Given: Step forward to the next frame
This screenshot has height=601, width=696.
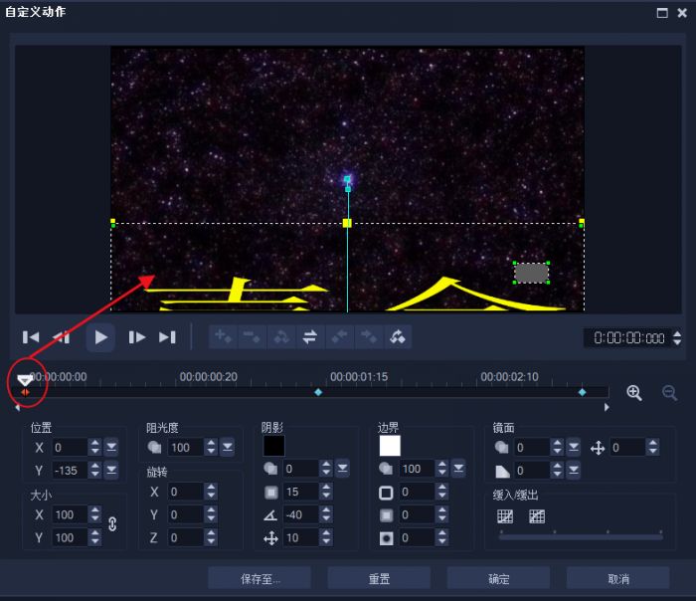Looking at the screenshot, I should point(137,337).
